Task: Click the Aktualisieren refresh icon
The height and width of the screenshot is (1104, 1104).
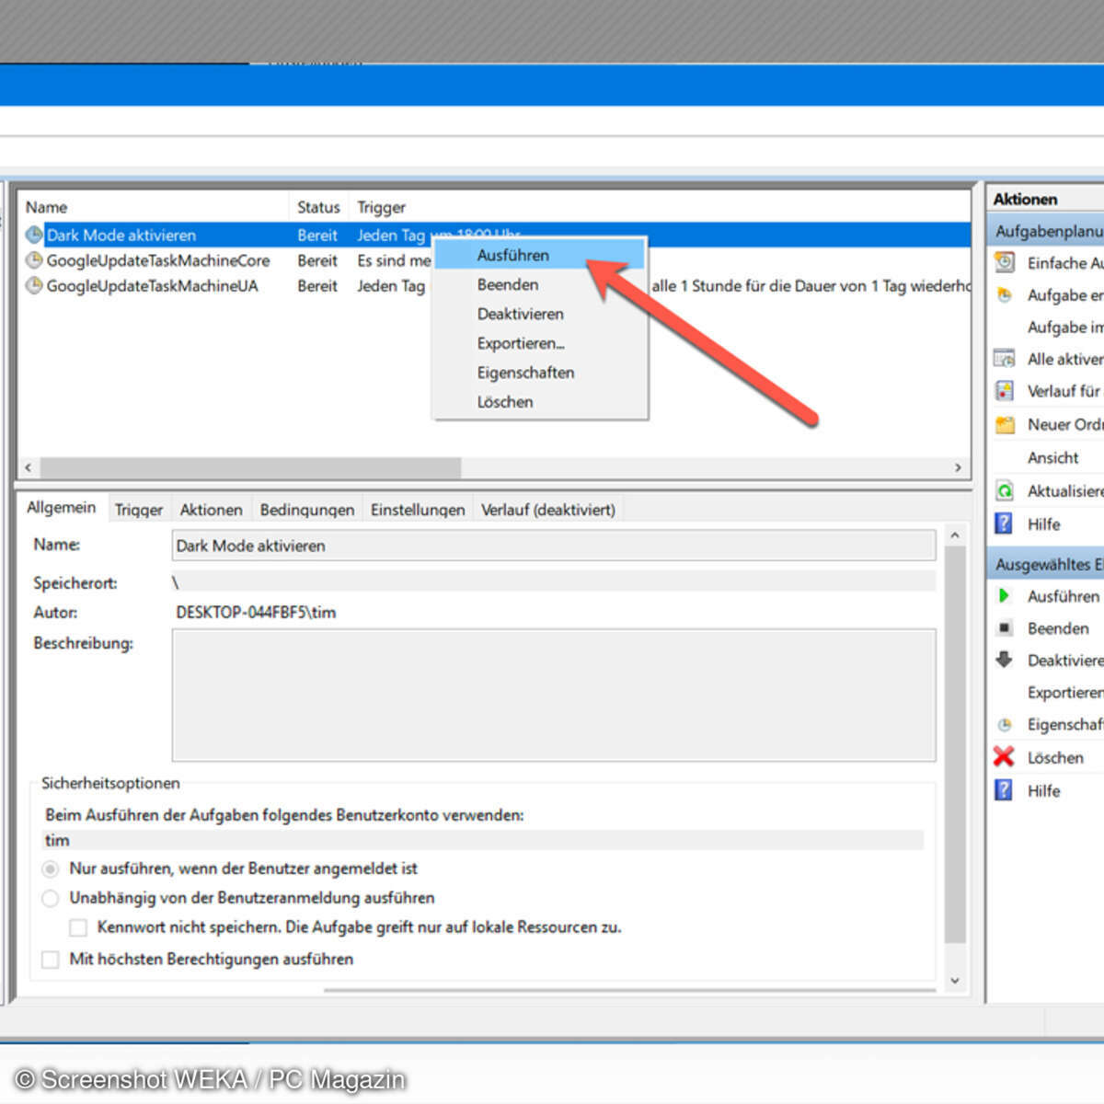Action: point(1005,490)
